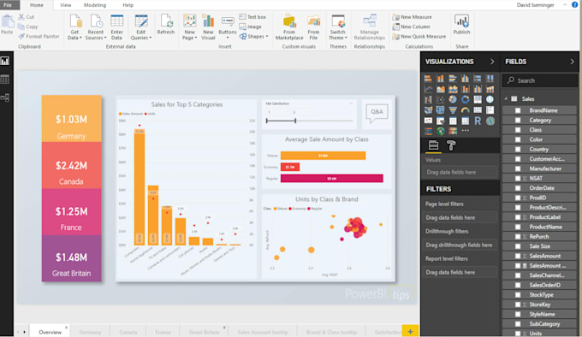The width and height of the screenshot is (582, 337).
Task: Open the Switch Theme dropdown
Action: 338,27
